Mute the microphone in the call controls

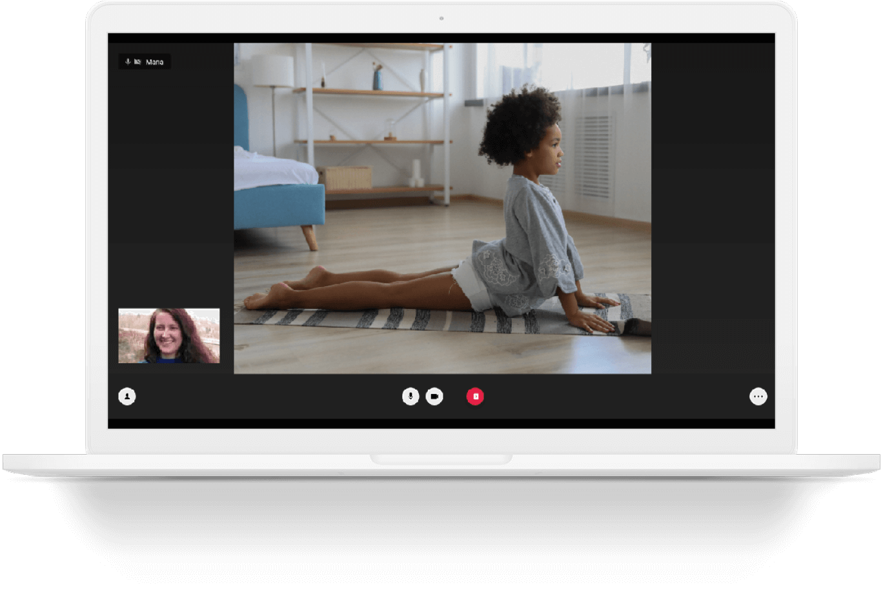click(411, 396)
